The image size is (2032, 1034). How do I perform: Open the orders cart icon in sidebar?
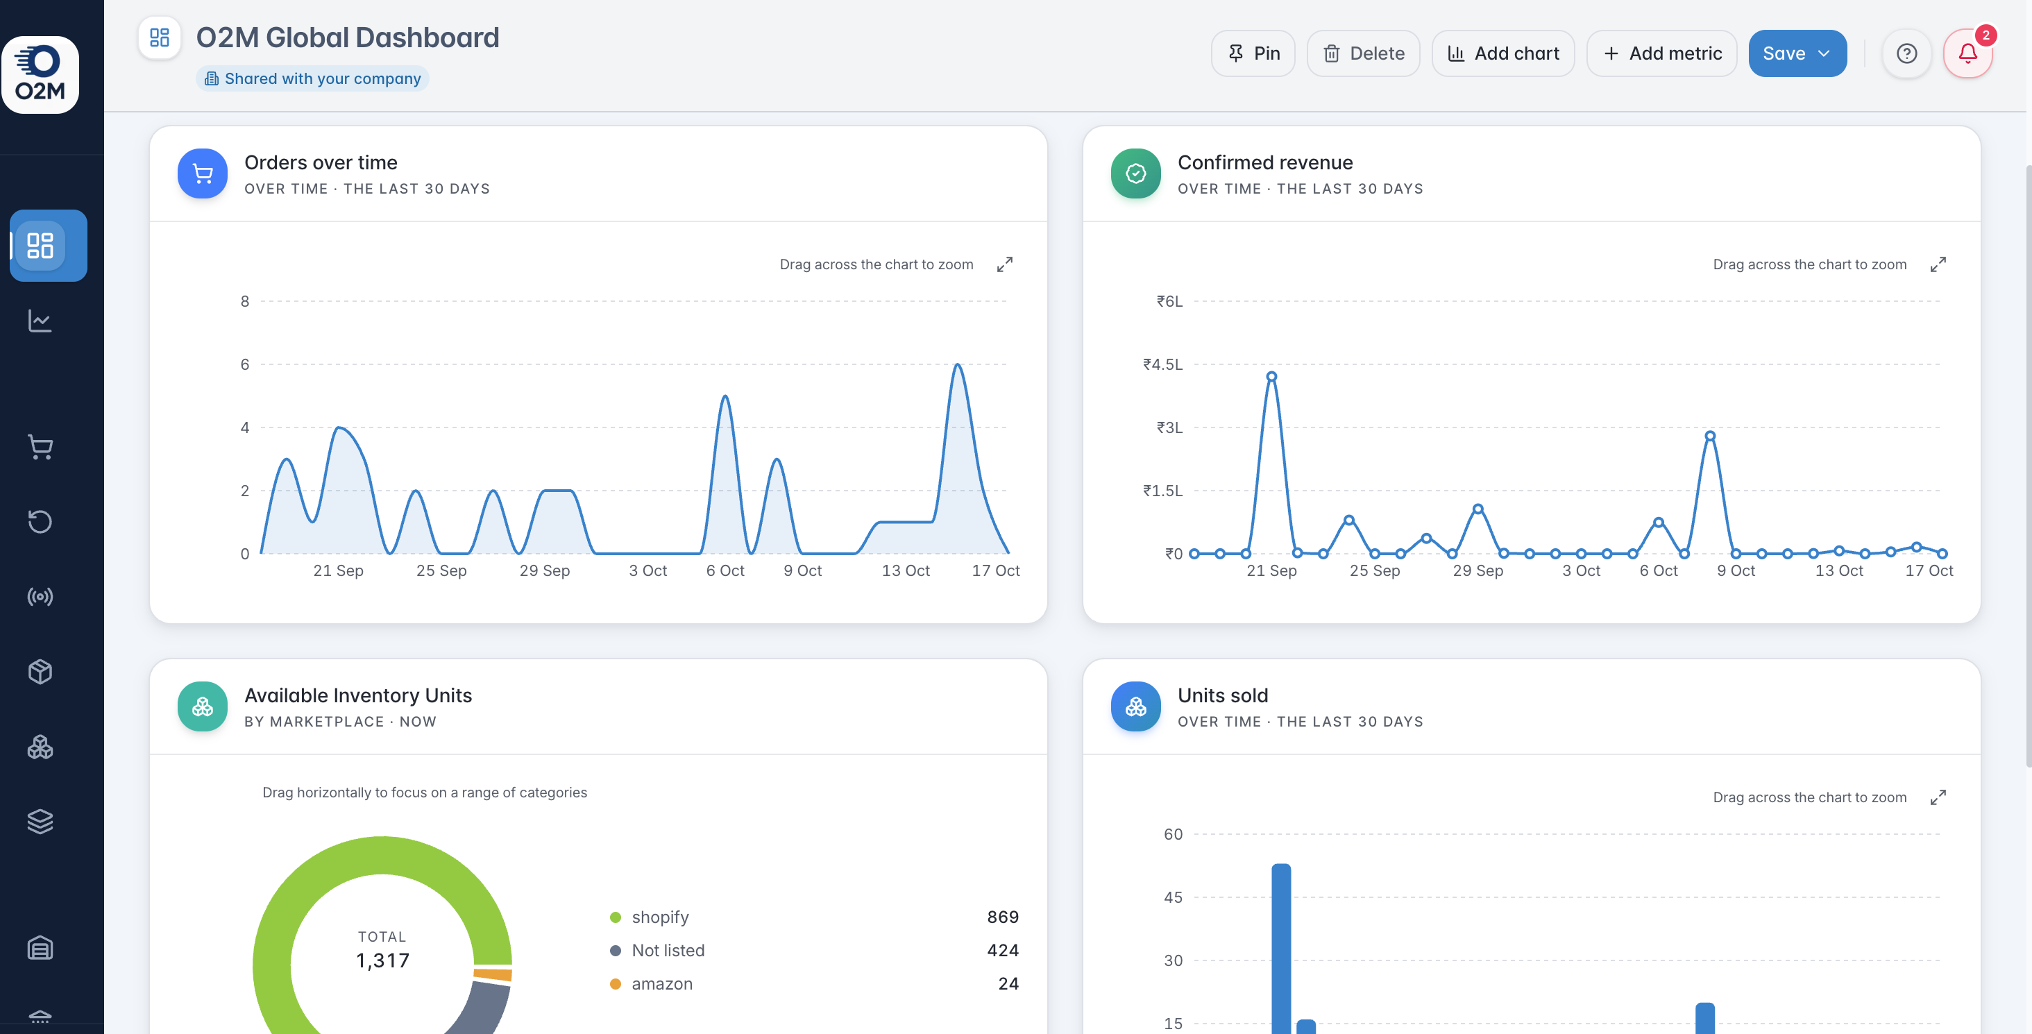(x=40, y=446)
